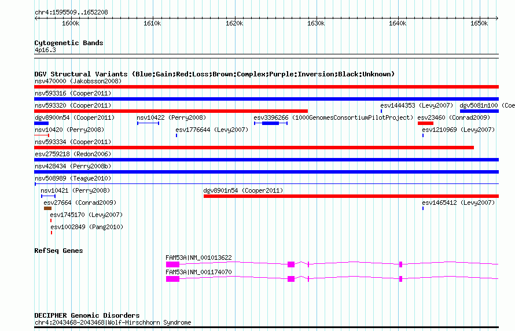515x331 pixels.
Task: Click the brown esv27664 (Conrad2009) complex feature
Action: pyautogui.click(x=47, y=208)
